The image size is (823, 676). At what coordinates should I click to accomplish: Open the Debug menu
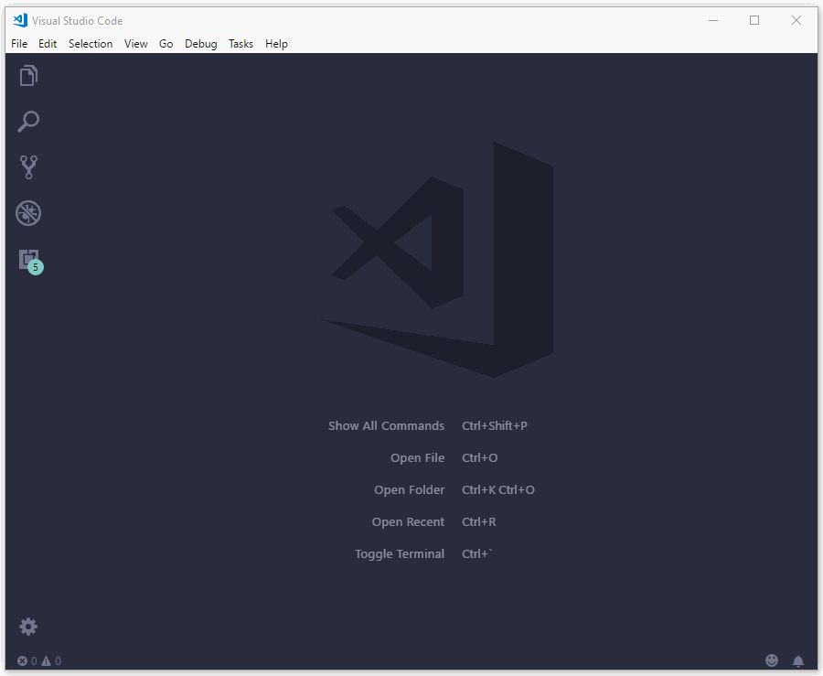pos(201,44)
